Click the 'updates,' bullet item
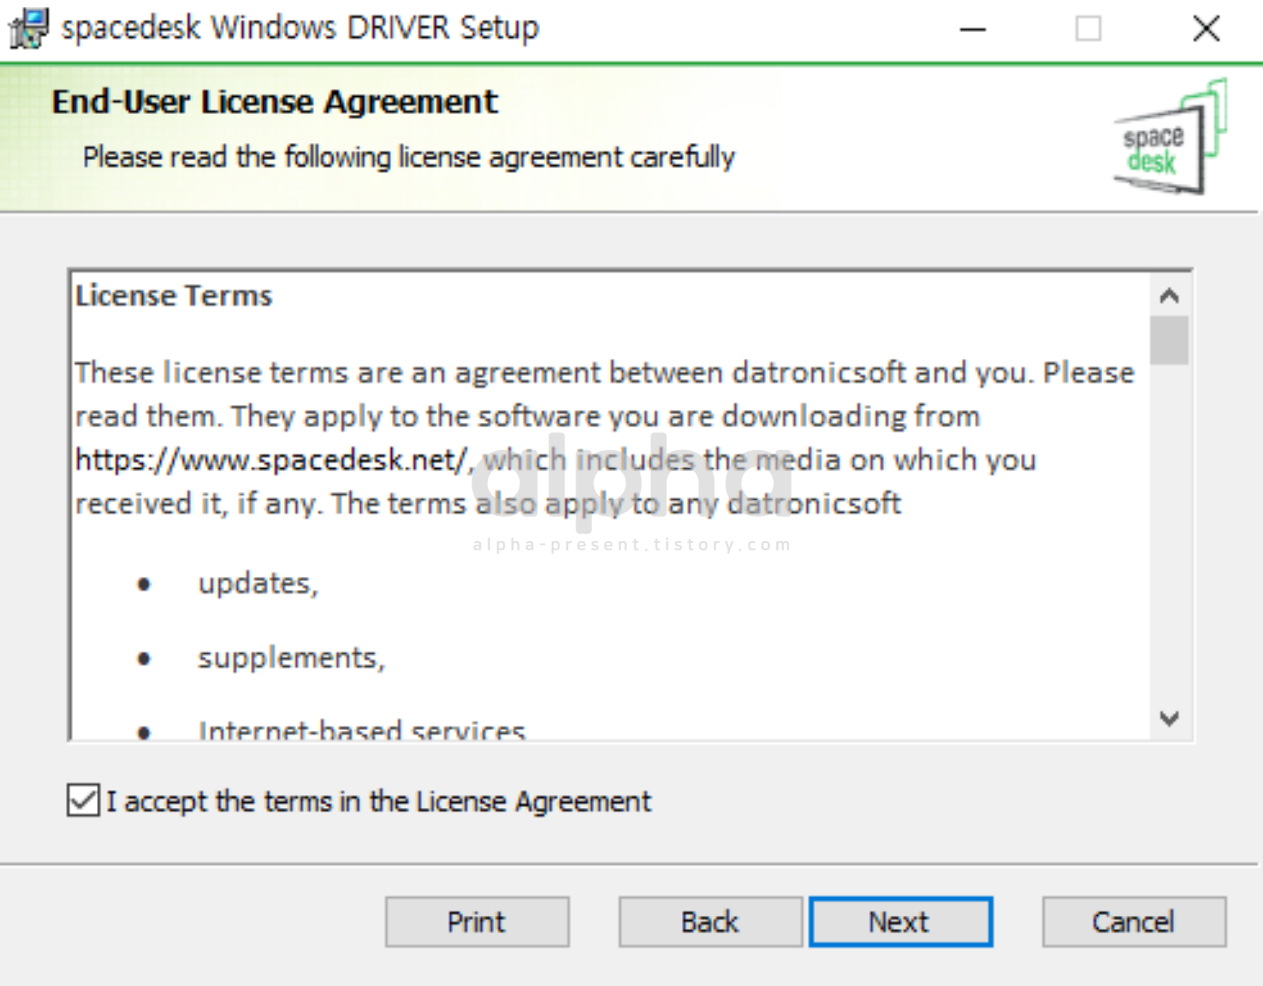The image size is (1263, 986). [x=258, y=583]
